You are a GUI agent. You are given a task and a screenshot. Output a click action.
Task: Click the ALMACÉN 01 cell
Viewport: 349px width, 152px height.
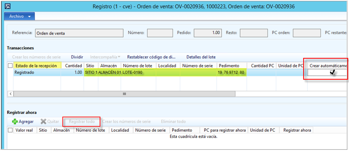(110, 72)
